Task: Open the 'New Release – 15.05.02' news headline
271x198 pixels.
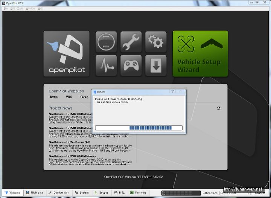Action: point(71,114)
